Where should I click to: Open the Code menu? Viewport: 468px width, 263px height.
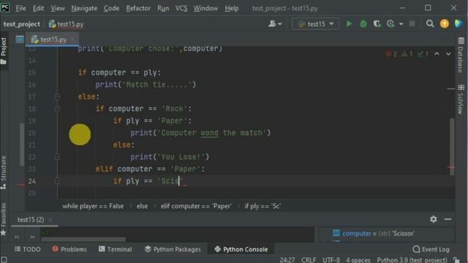[111, 8]
